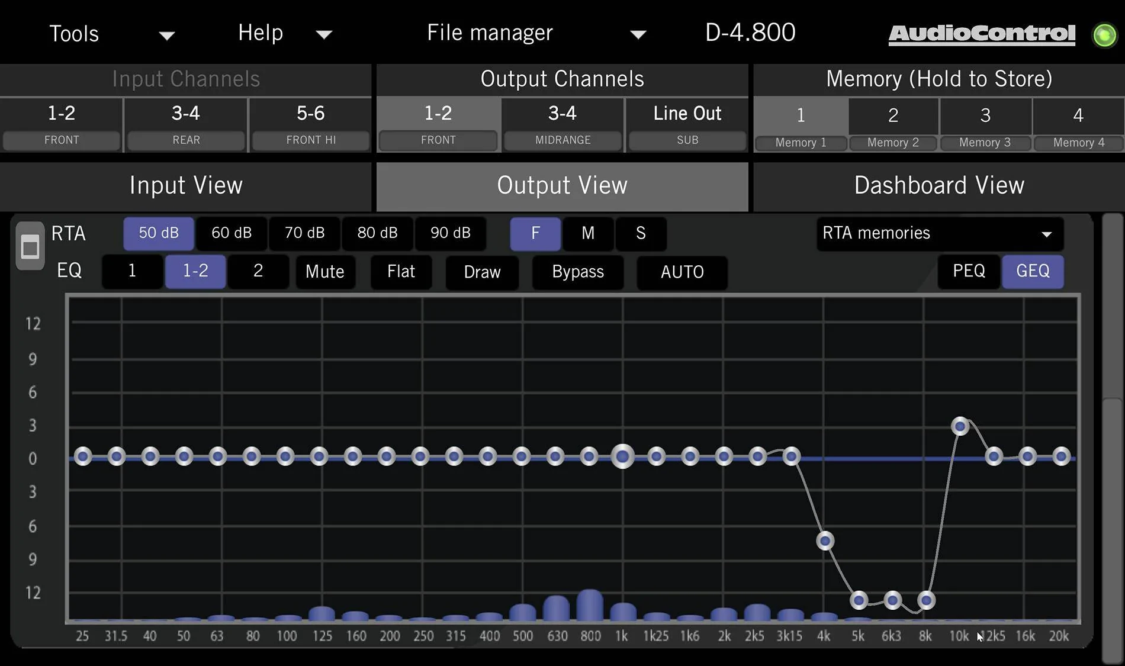Click the 3k15 EQ band handle
The image size is (1125, 666).
coord(792,456)
